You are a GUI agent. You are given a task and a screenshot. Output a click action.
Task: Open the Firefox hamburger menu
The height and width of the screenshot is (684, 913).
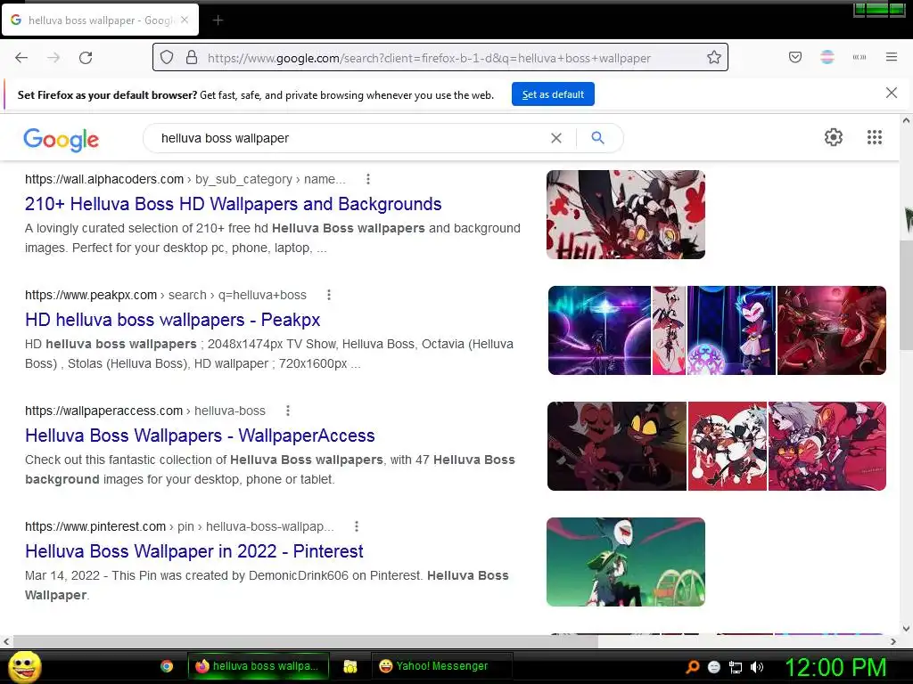pos(892,57)
